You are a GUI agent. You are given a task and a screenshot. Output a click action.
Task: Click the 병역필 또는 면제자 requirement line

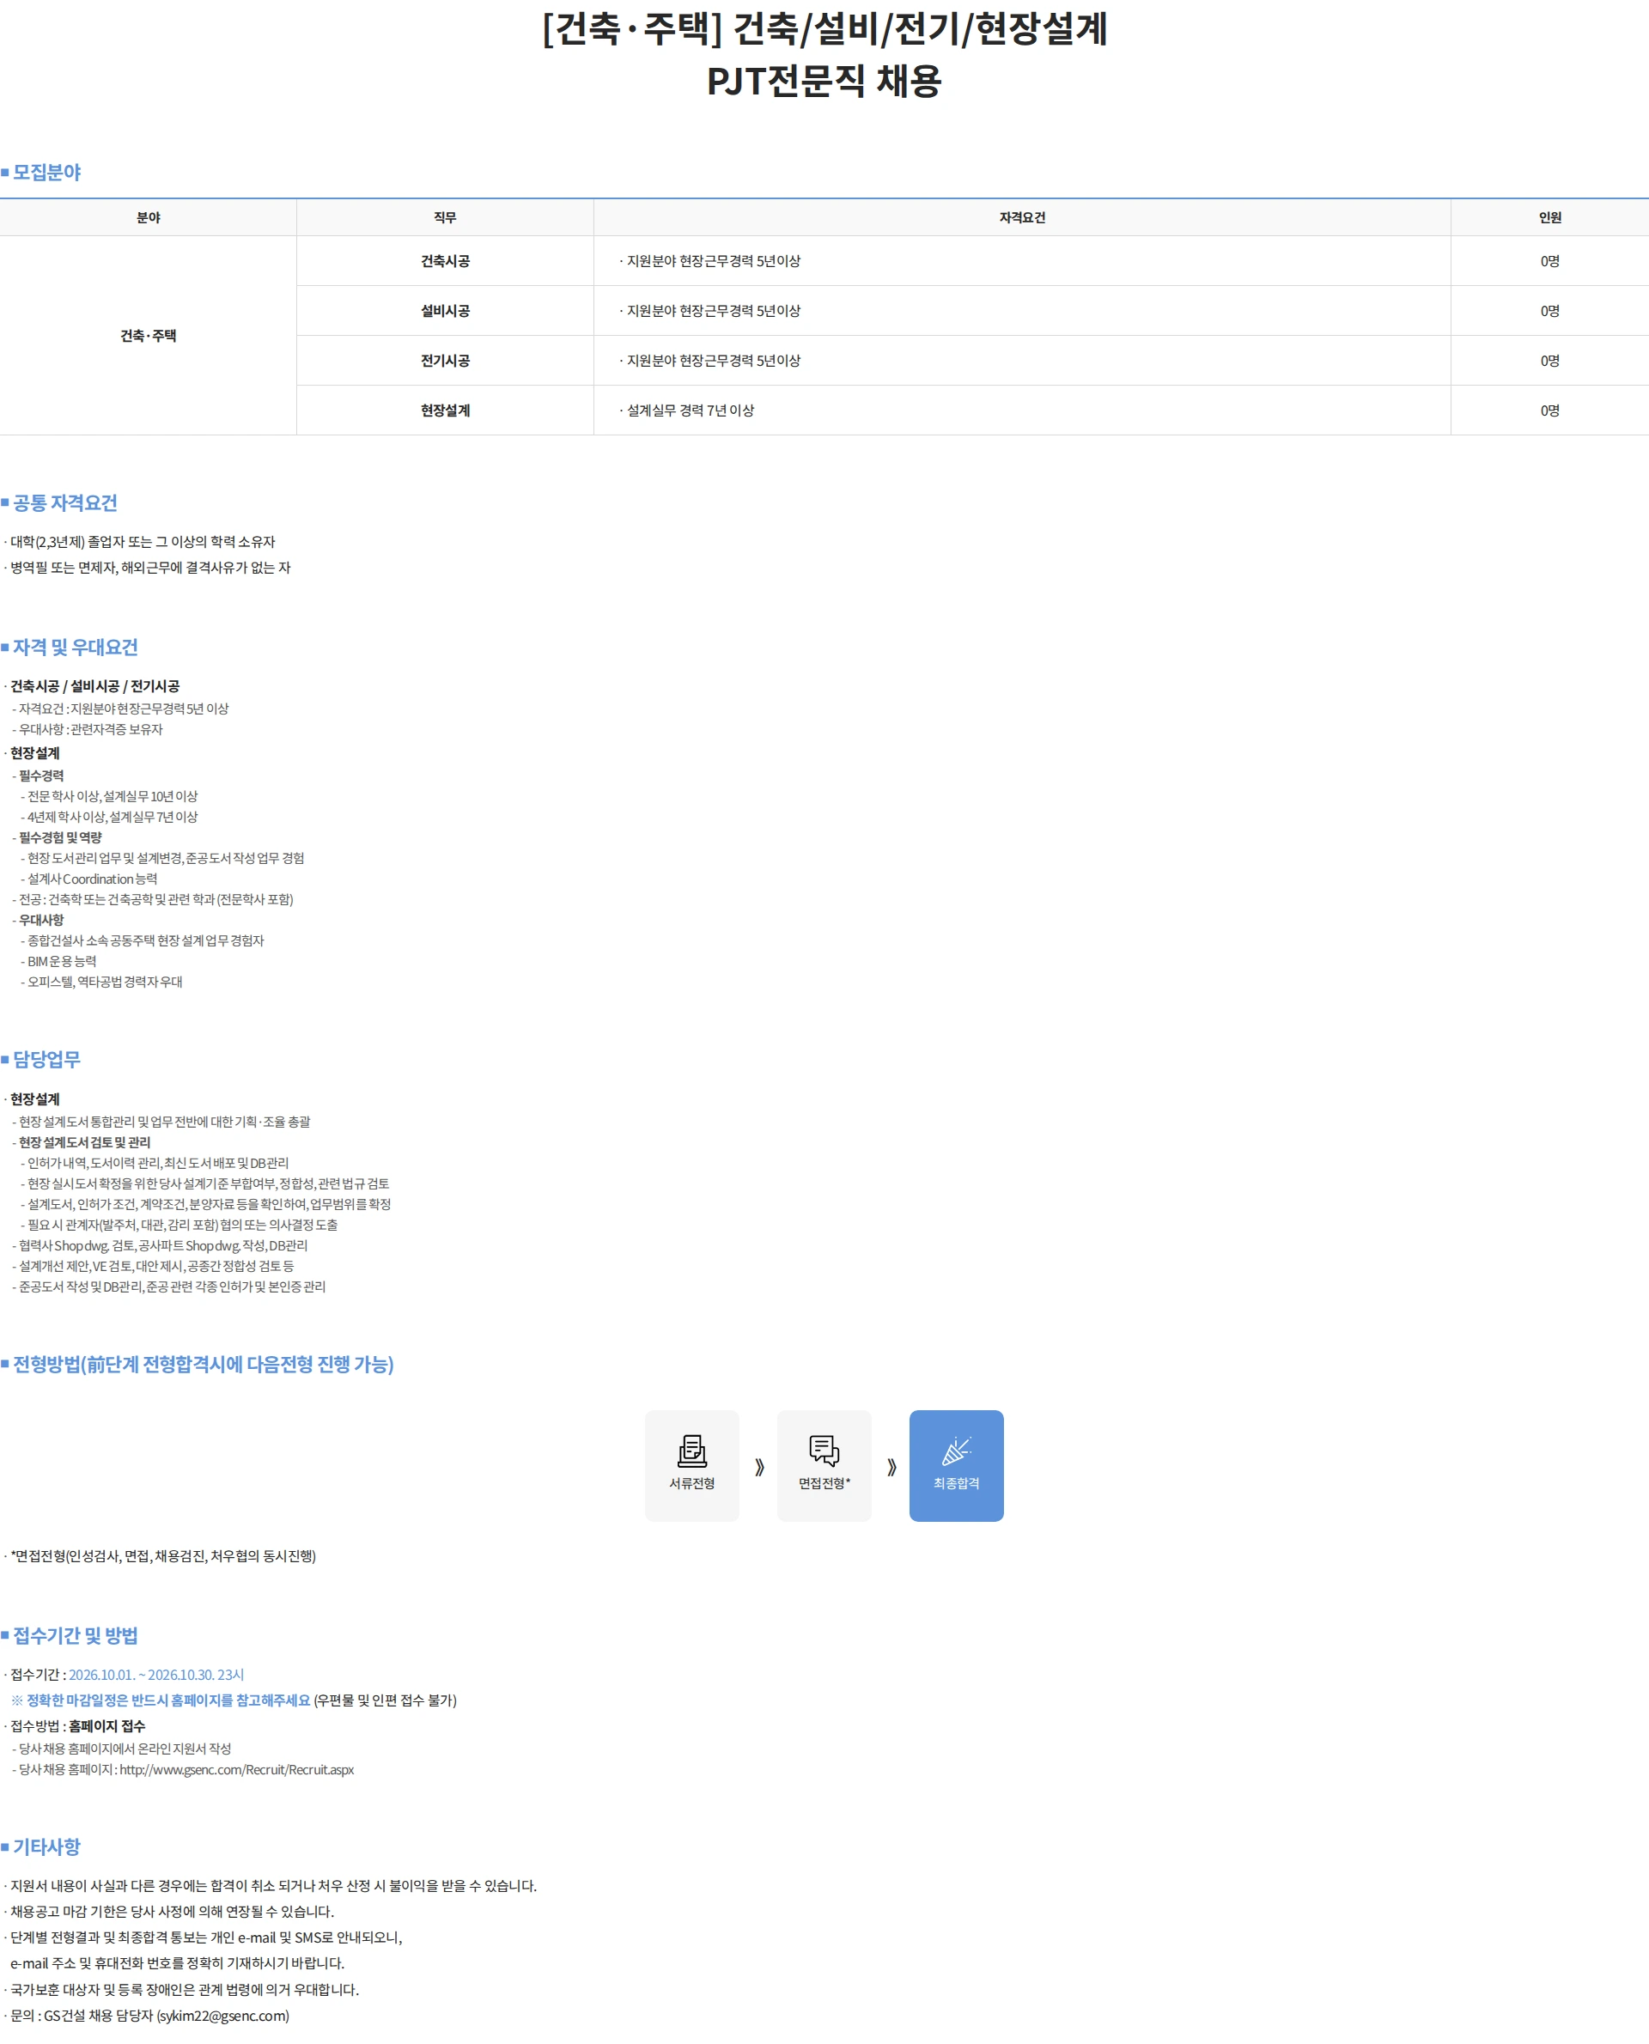(150, 567)
